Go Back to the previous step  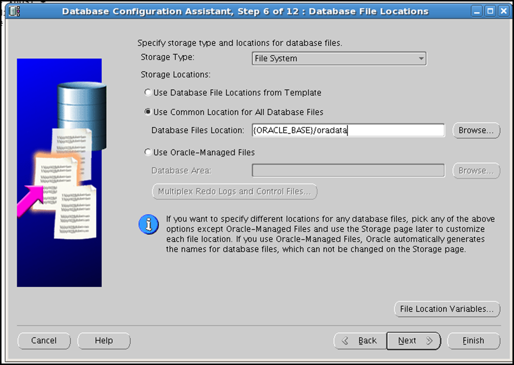pyautogui.click(x=360, y=341)
